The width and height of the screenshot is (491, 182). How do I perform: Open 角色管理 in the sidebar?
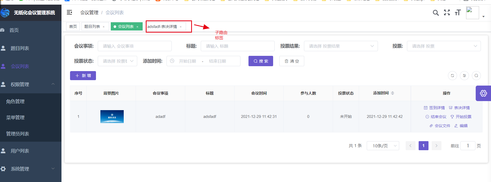pyautogui.click(x=16, y=102)
